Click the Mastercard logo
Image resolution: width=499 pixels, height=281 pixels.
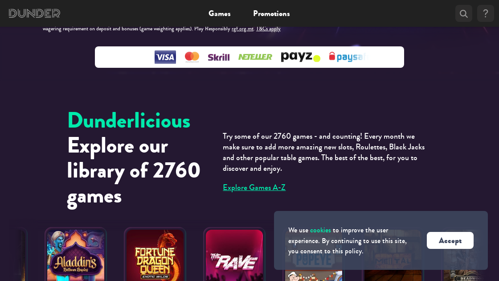click(192, 57)
